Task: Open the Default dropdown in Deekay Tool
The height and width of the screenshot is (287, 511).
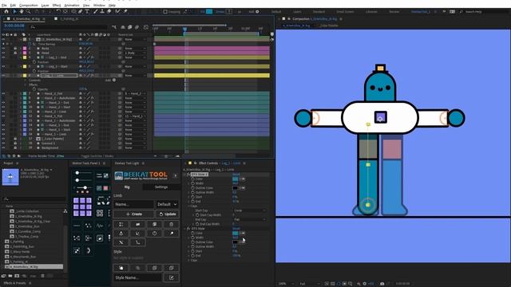Action: tap(167, 204)
